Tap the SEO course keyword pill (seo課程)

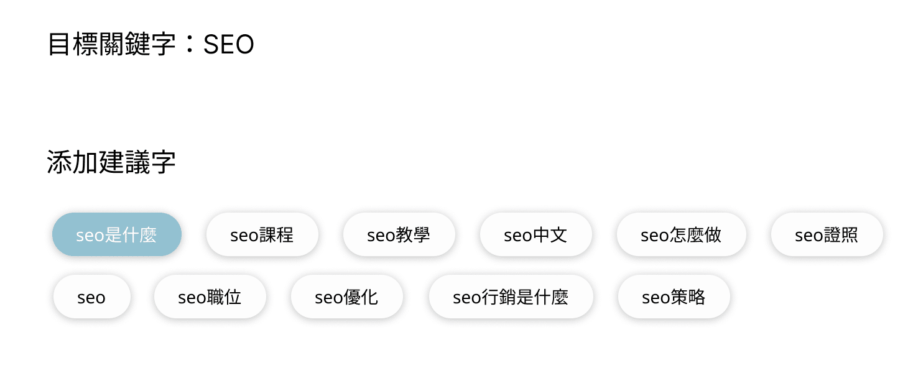point(262,234)
